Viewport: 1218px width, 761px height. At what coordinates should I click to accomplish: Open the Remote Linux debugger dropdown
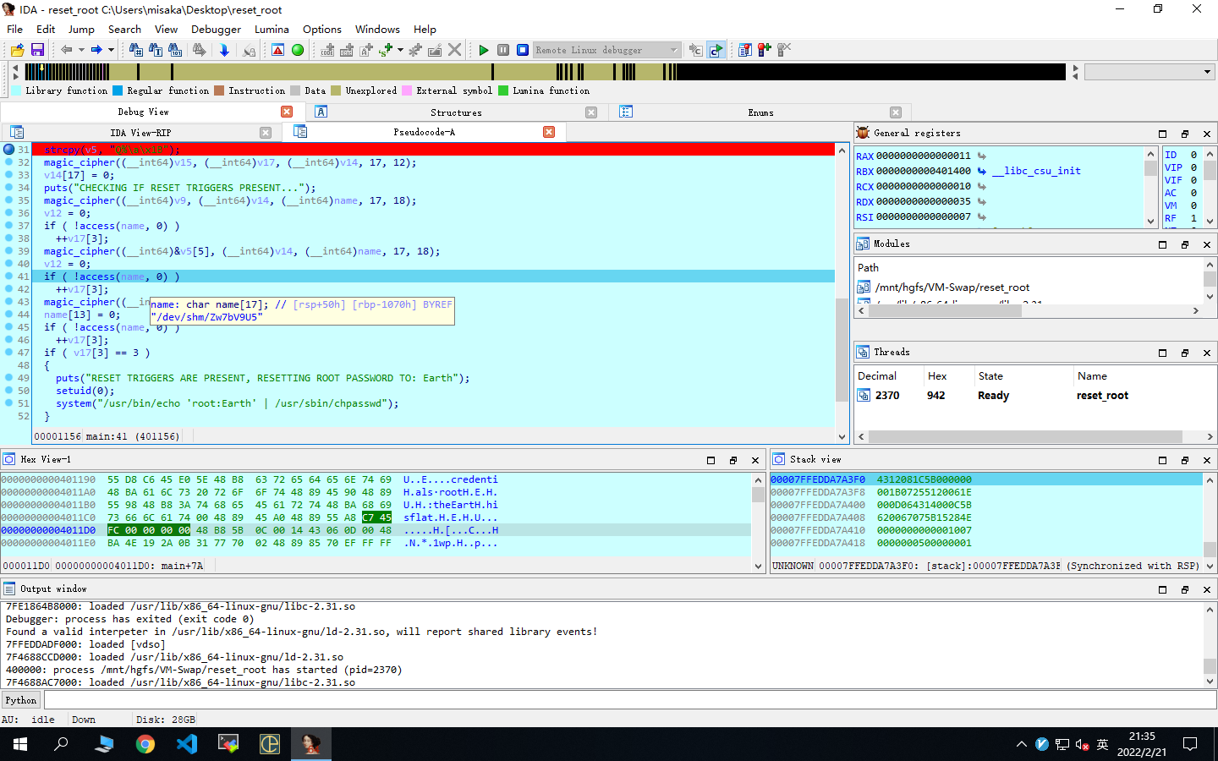pos(673,50)
